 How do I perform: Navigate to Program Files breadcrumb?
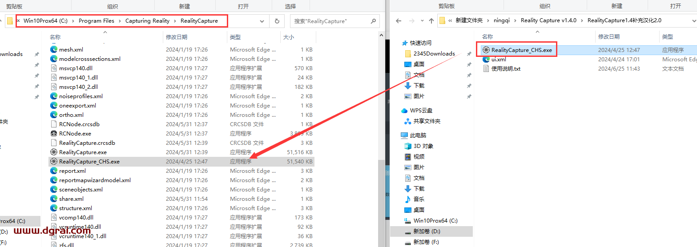point(97,21)
